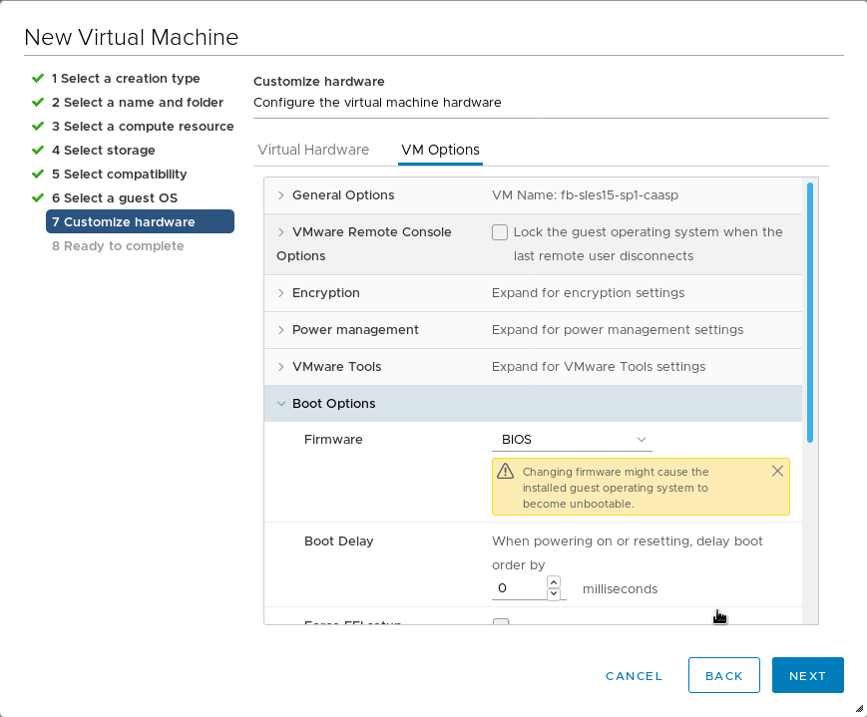Cancel the new virtual machine wizard
The height and width of the screenshot is (717, 867).
point(634,675)
